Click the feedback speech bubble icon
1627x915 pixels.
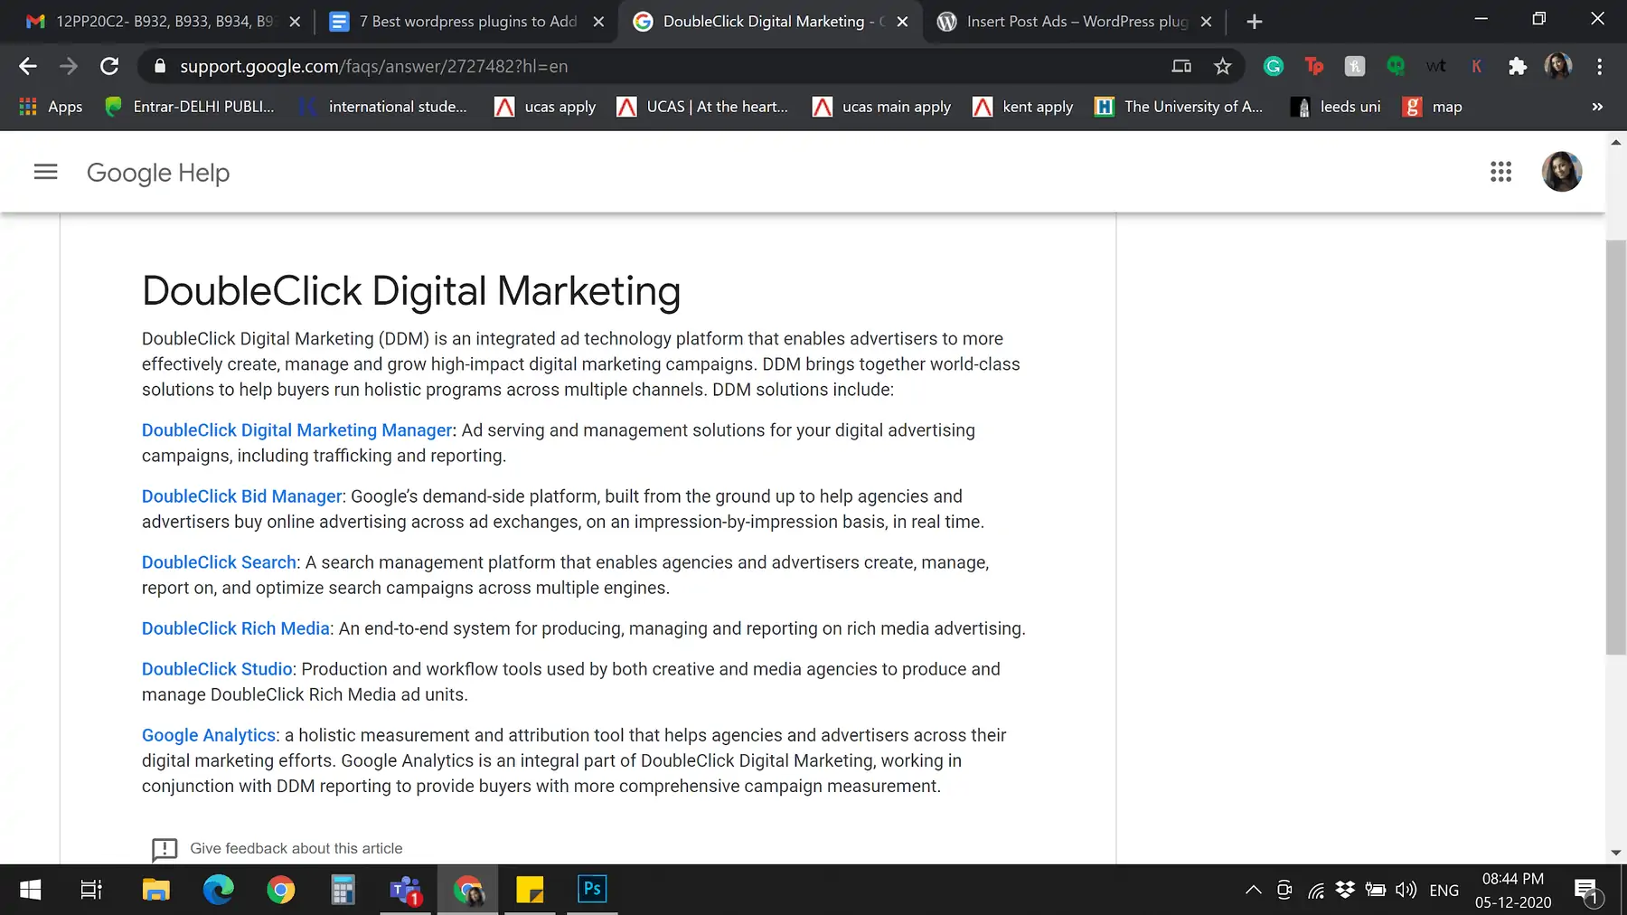pos(165,849)
